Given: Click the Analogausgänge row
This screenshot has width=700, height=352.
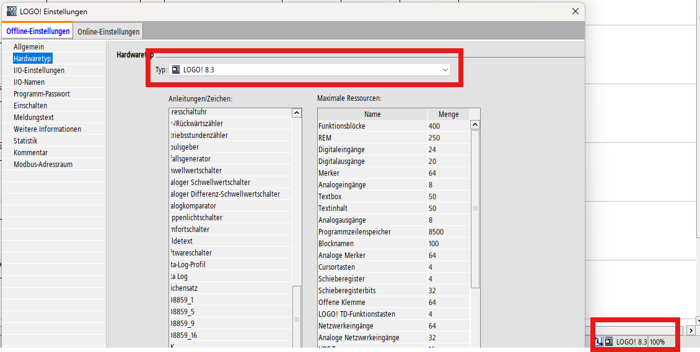Looking at the screenshot, I should (394, 220).
